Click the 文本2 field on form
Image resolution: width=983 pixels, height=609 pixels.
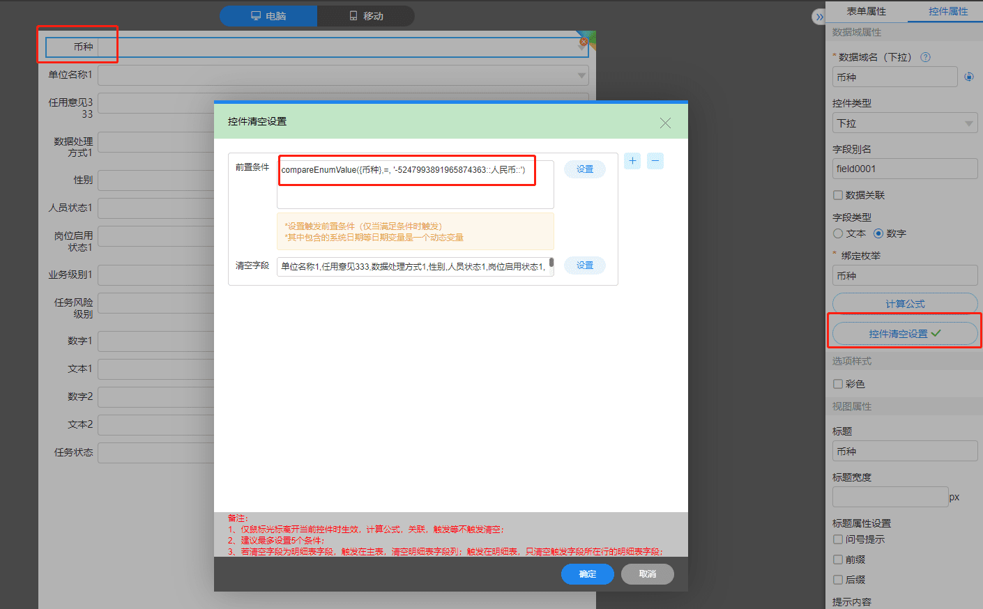pos(156,425)
